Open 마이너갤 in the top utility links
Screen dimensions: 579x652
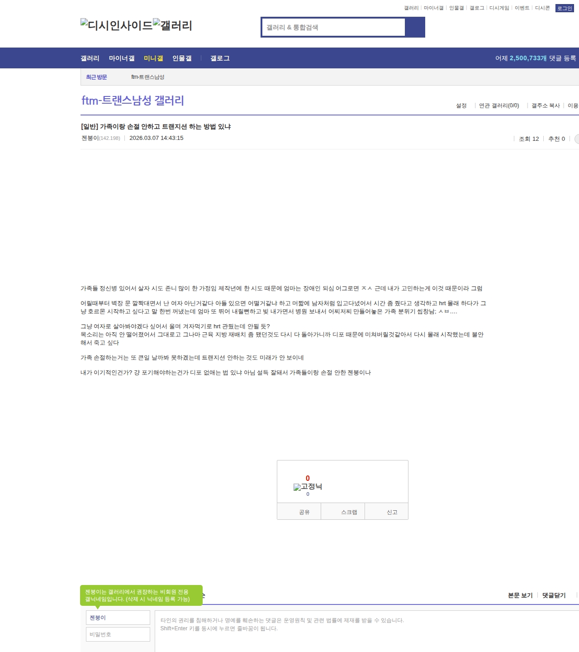[434, 8]
